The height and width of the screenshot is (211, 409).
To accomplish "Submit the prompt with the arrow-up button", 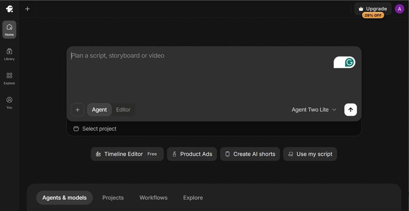I will click(351, 110).
